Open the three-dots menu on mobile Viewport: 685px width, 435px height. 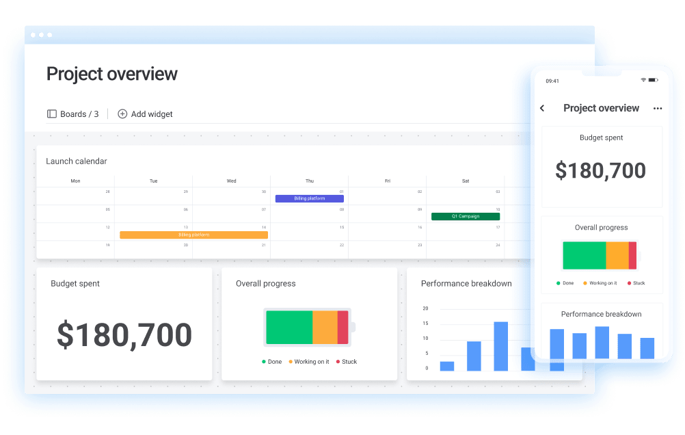[658, 108]
